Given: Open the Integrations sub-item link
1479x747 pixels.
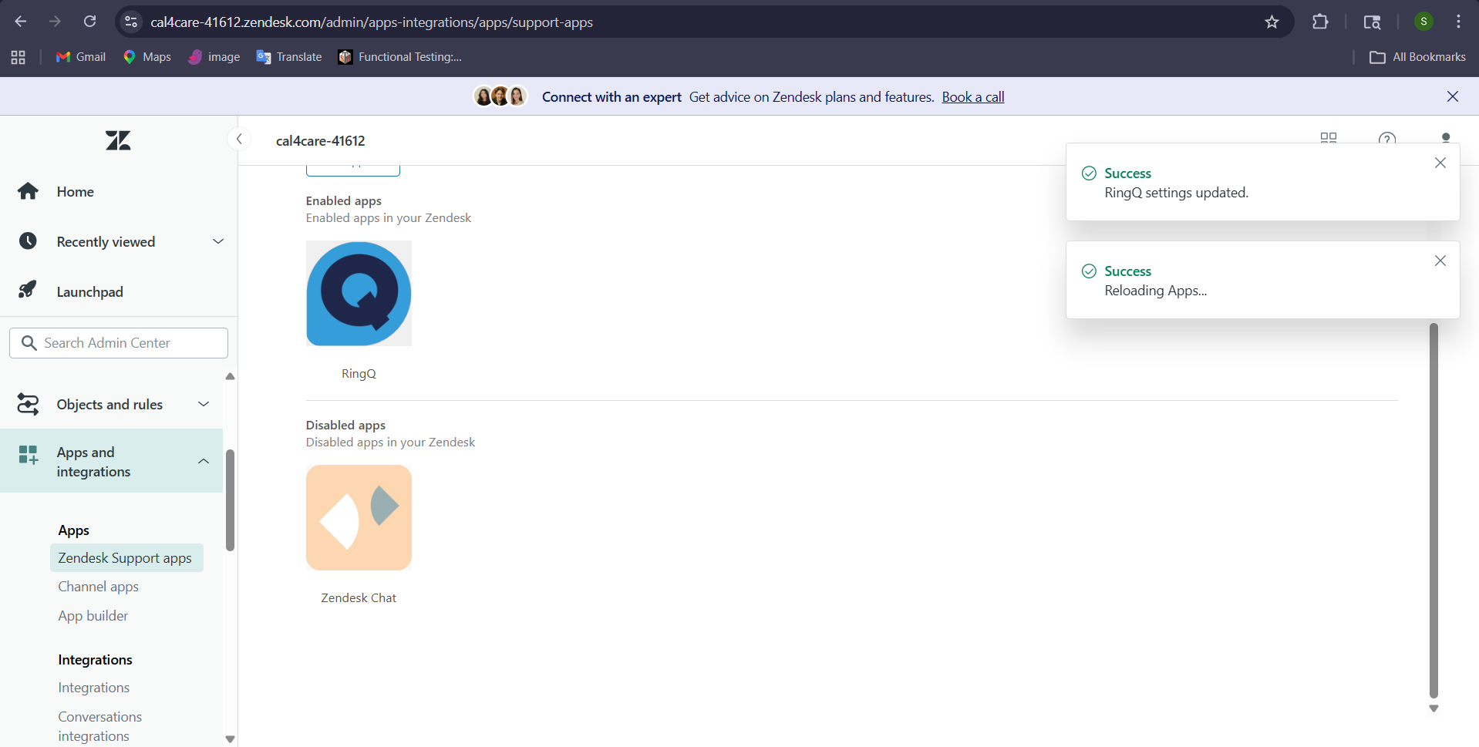Looking at the screenshot, I should click(x=94, y=688).
